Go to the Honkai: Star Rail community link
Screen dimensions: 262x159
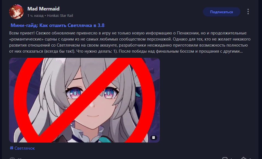60,16
